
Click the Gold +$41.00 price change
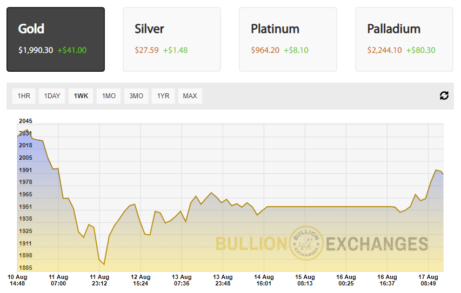point(72,50)
